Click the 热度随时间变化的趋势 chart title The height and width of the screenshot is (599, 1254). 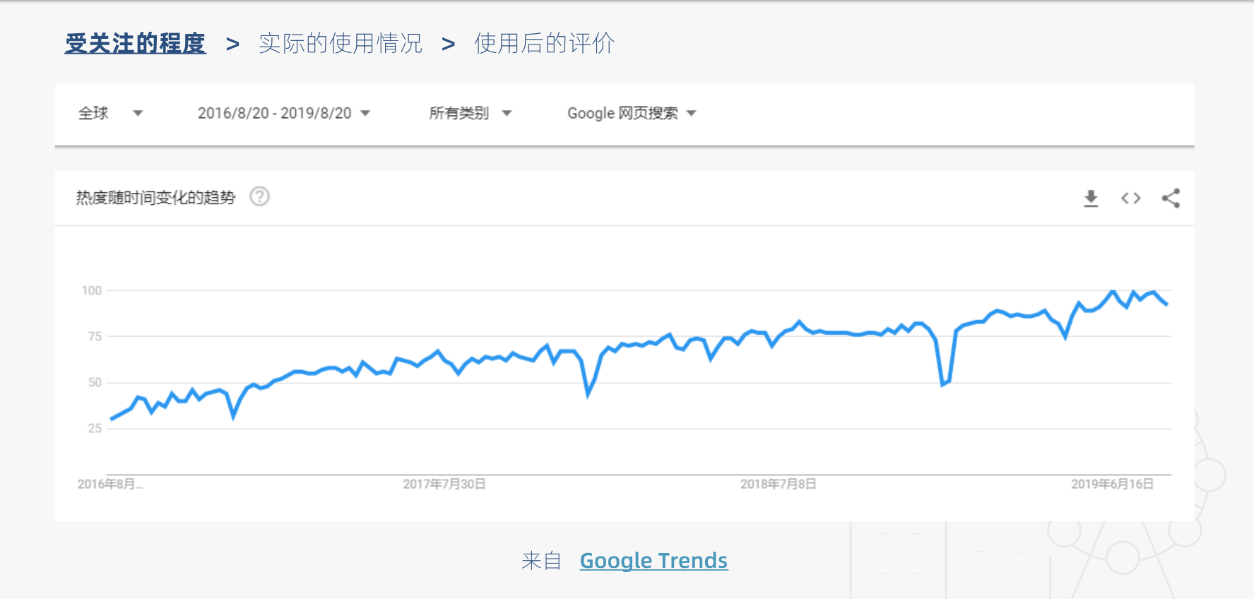click(155, 198)
